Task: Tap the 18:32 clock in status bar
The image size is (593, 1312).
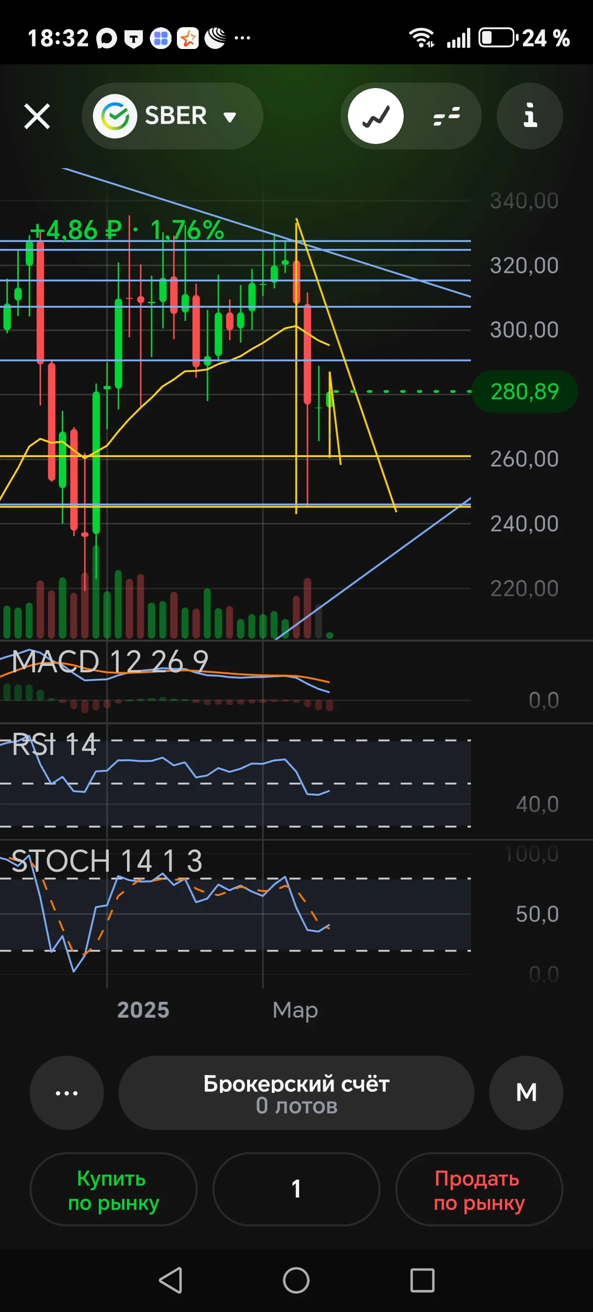Action: pyautogui.click(x=58, y=38)
